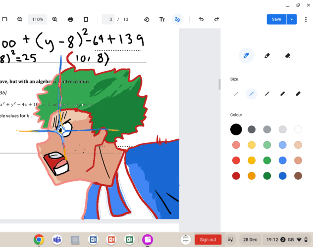Pick the light blue colour swatch
Image resolution: width=313 pixels, height=247 pixels.
click(283, 145)
